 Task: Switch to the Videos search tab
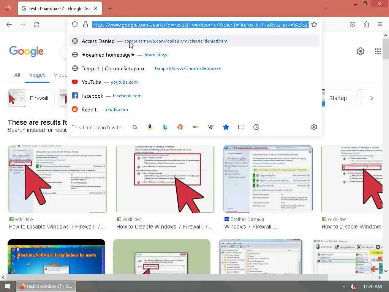point(60,75)
